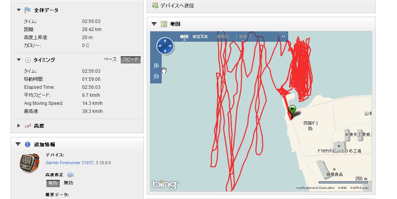The width and height of the screenshot is (397, 199).
Task: Click the altitude correction help icon
Action: pos(70,175)
